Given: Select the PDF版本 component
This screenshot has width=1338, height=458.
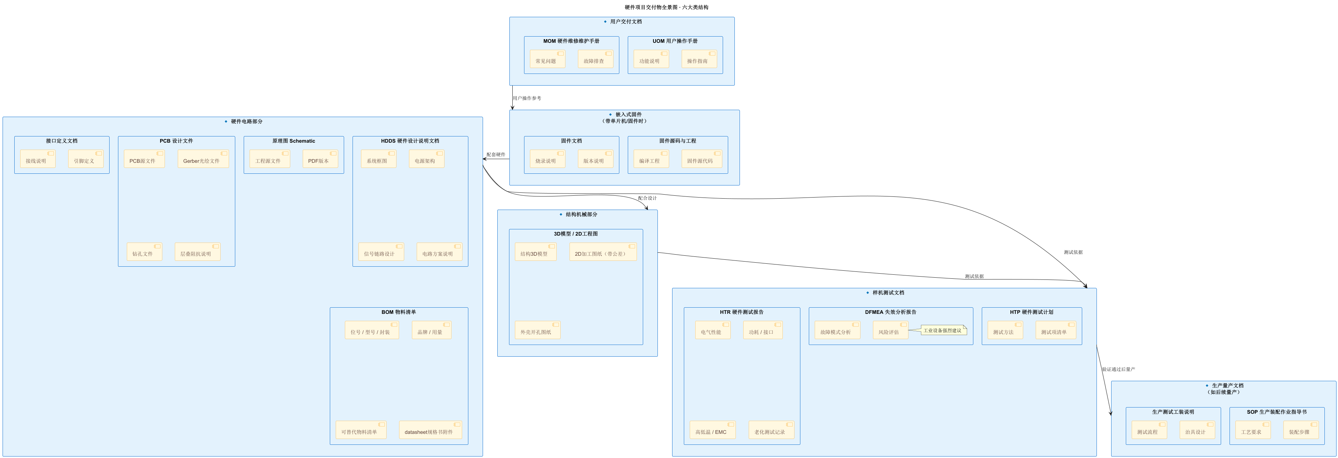Looking at the screenshot, I should coord(320,159).
